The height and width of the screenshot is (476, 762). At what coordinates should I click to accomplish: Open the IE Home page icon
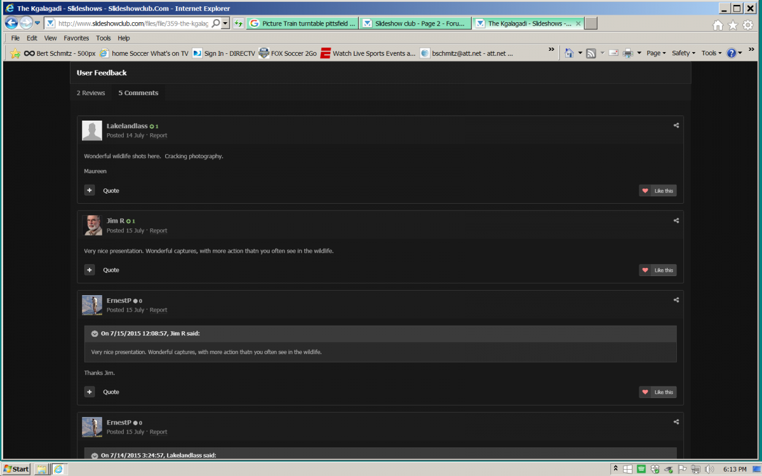[x=718, y=25]
